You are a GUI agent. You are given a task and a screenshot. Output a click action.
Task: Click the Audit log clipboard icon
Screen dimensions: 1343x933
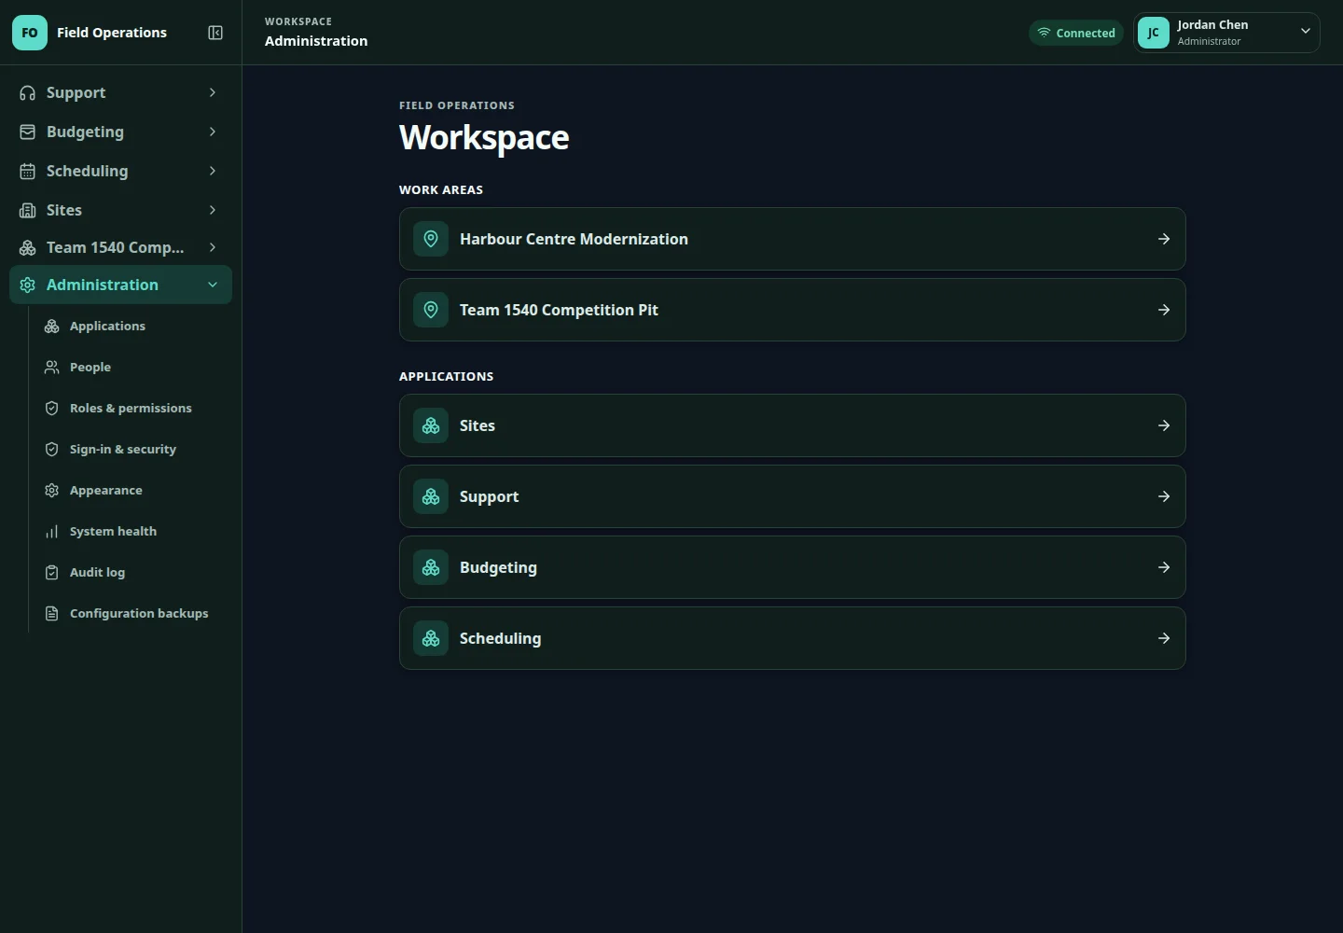(52, 572)
